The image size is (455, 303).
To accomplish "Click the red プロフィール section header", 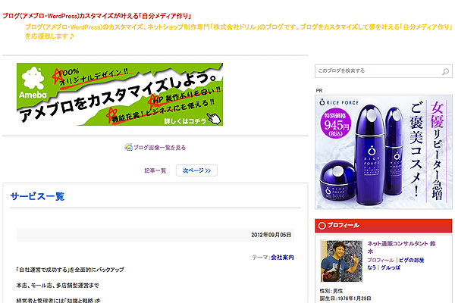I will 383,226.
